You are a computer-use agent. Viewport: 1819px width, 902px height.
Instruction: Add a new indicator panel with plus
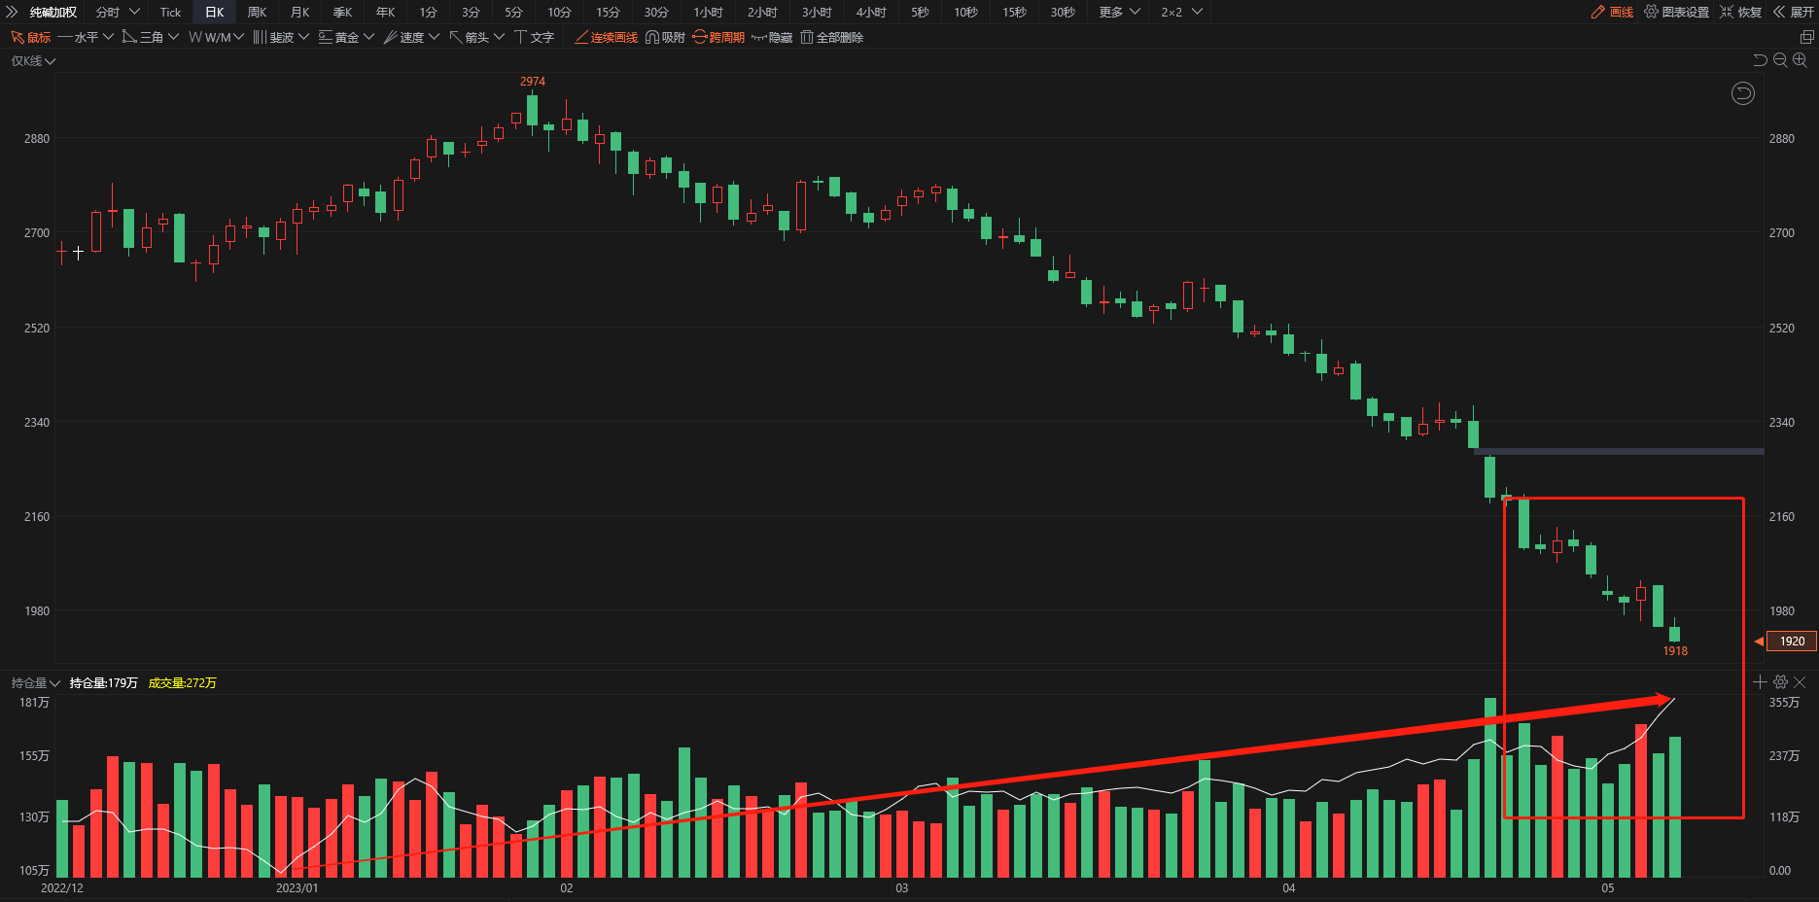(1760, 682)
